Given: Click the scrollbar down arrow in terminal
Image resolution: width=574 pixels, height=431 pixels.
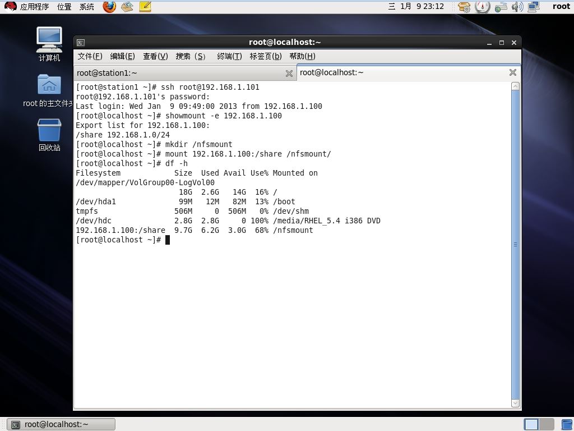Looking at the screenshot, I should click(x=515, y=403).
